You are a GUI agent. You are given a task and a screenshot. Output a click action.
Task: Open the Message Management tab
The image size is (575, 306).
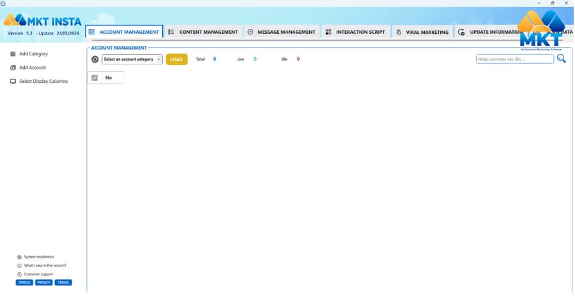pos(281,32)
